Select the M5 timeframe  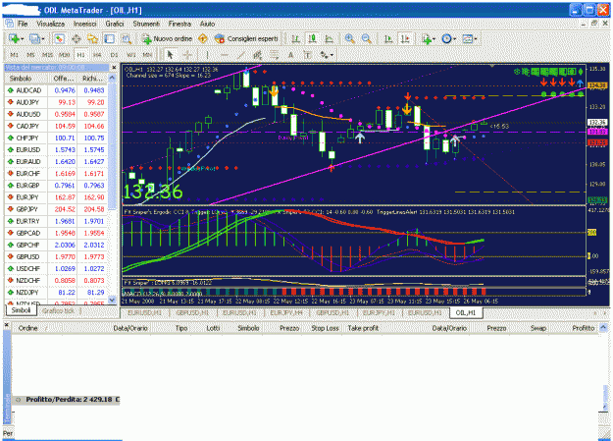pos(30,55)
